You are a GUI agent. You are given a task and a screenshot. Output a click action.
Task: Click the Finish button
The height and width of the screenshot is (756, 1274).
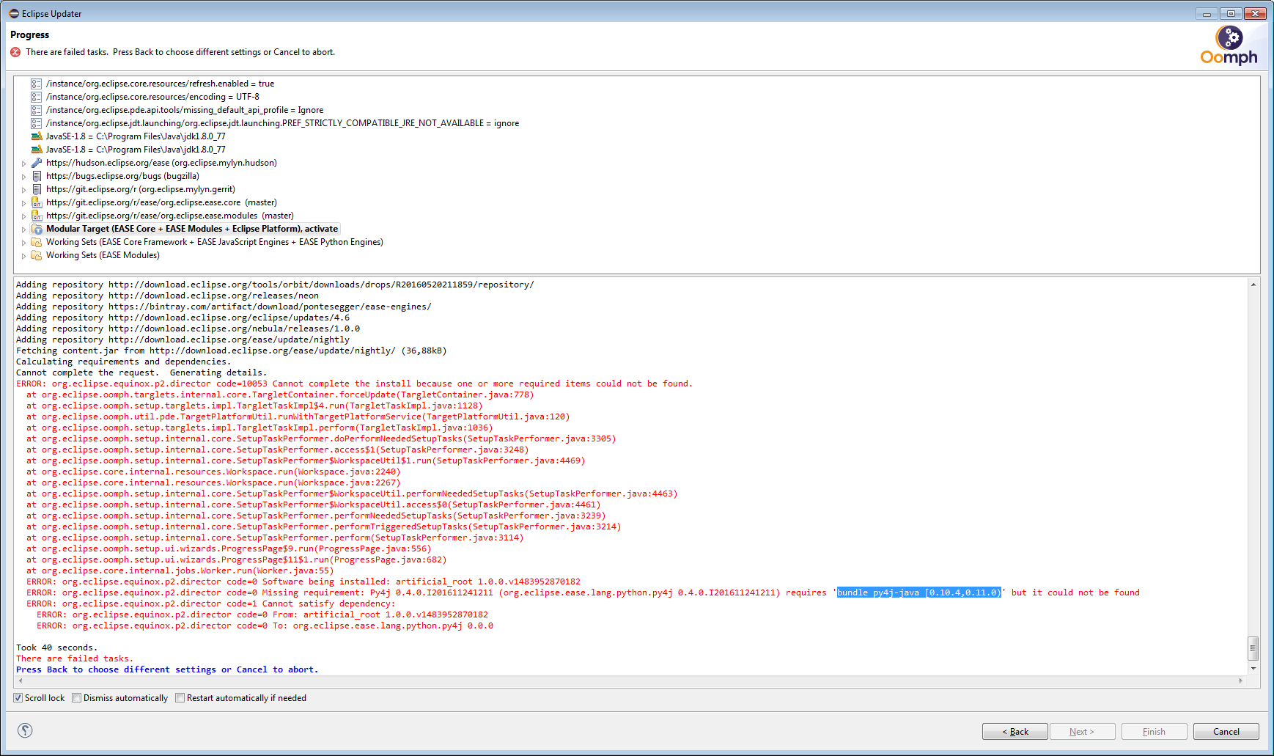point(1154,732)
